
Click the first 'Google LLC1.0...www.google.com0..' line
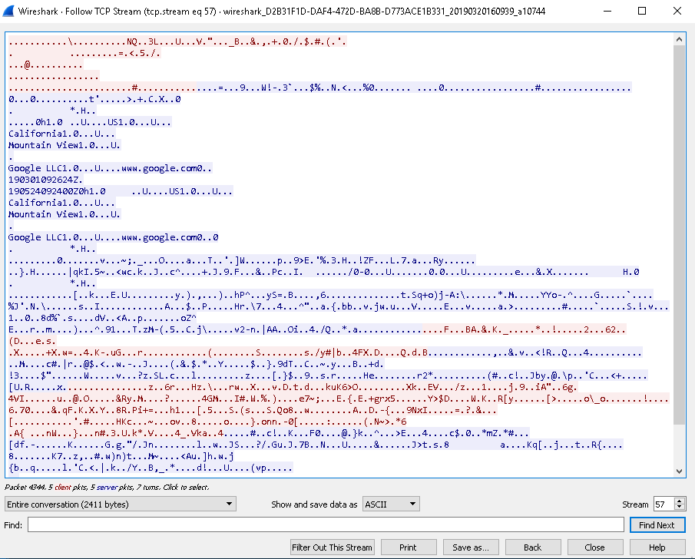[110, 168]
